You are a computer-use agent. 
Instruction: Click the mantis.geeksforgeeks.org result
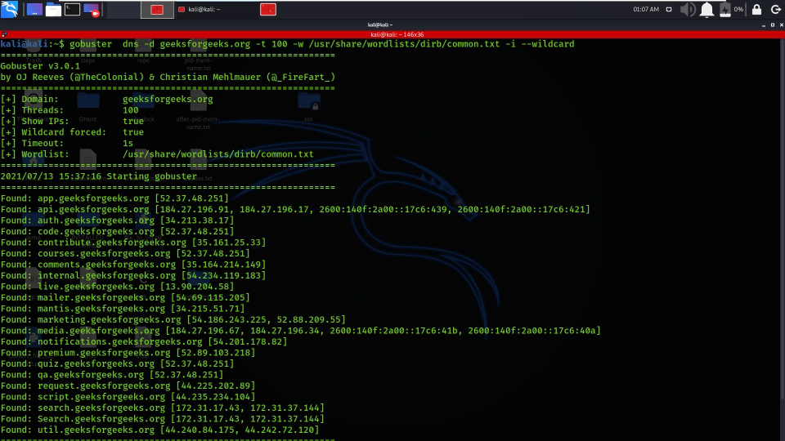click(123, 308)
